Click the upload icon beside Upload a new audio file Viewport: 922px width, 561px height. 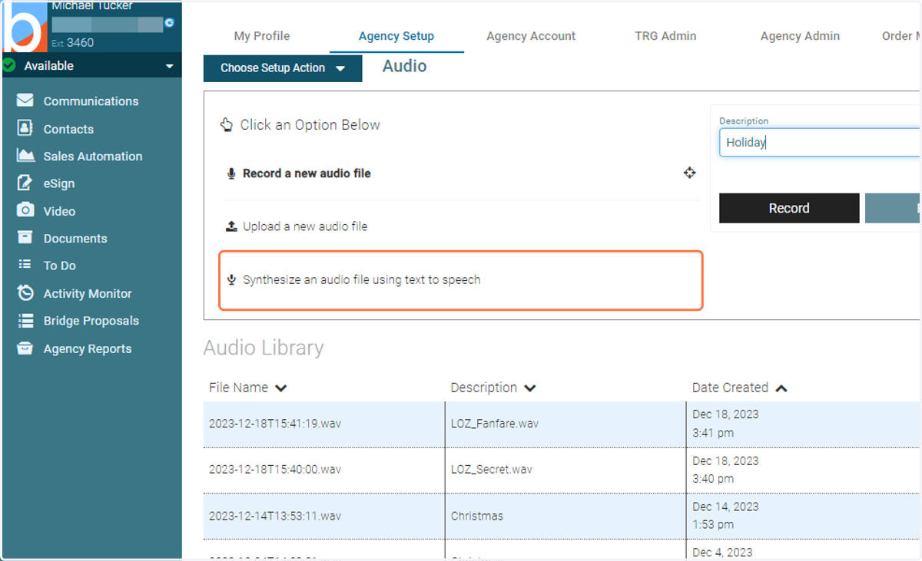[x=231, y=226]
